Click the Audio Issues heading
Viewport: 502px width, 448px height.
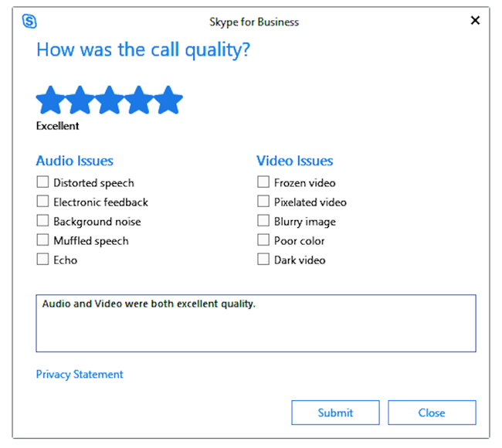75,161
